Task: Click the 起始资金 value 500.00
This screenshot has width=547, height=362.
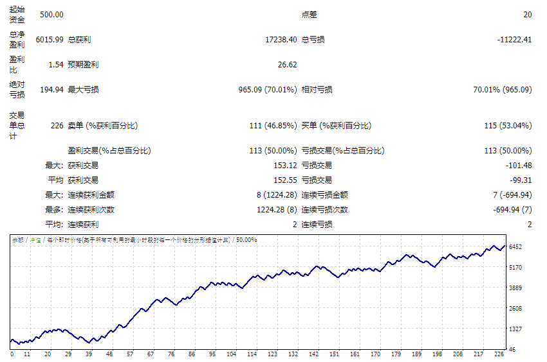Action: coord(51,14)
